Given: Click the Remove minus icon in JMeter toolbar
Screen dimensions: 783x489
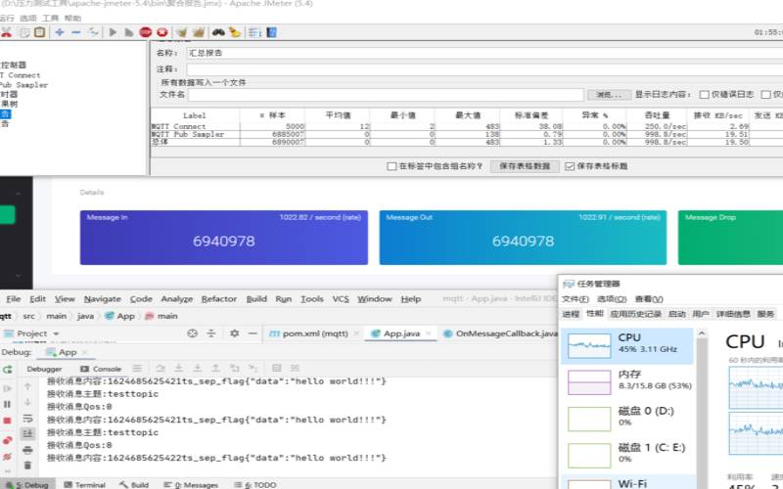Looking at the screenshot, I should coord(75,32).
